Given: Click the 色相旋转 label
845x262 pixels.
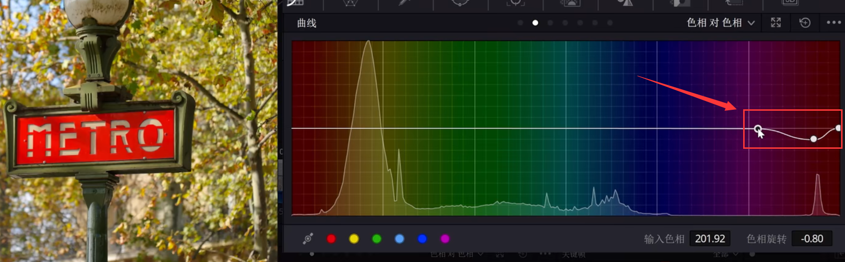Looking at the screenshot, I should point(766,239).
